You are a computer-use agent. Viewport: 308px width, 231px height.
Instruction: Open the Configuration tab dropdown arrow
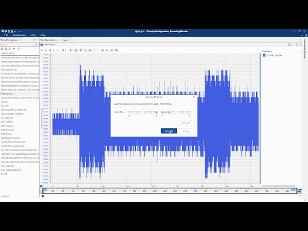(x=59, y=40)
